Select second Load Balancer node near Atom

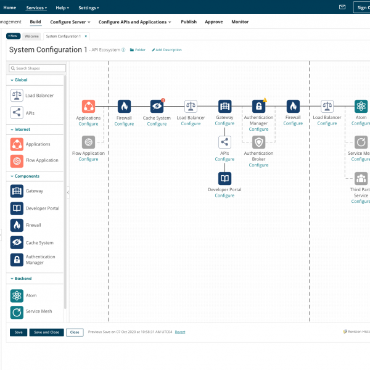327,107
